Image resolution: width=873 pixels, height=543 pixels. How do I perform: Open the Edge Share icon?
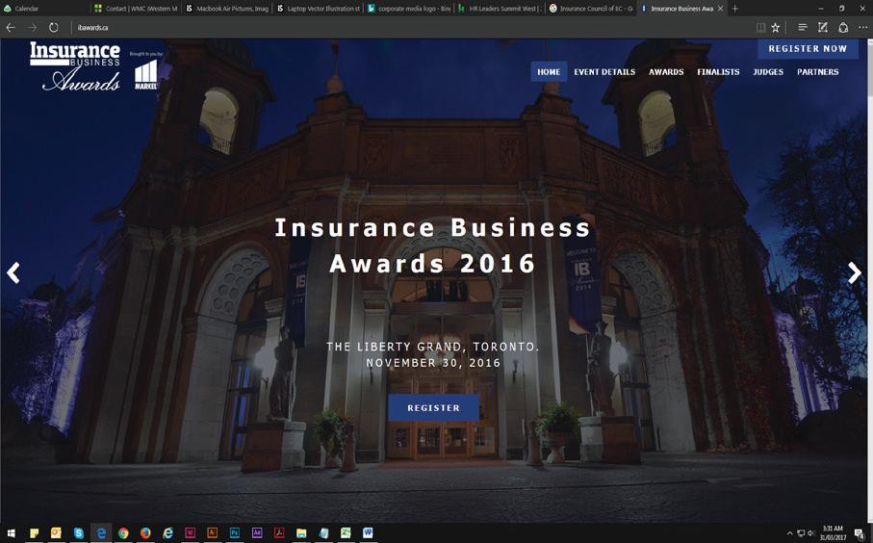(843, 27)
